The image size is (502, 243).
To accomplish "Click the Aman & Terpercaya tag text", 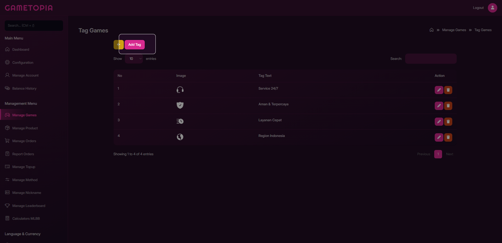I will point(274,104).
